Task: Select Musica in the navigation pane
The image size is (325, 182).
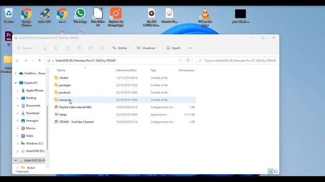Action: coord(30,128)
